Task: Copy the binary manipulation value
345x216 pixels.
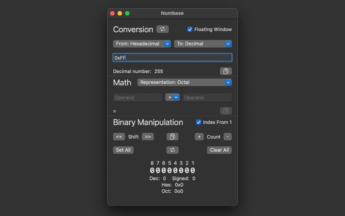Action: click(x=172, y=137)
